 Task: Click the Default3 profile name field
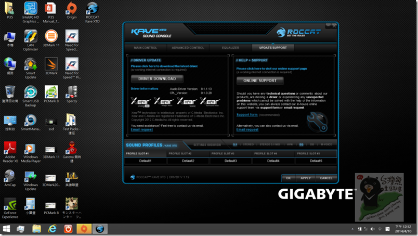pyautogui.click(x=231, y=161)
